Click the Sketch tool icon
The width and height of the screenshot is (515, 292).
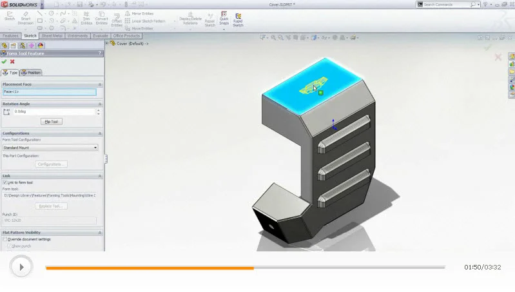tap(10, 16)
